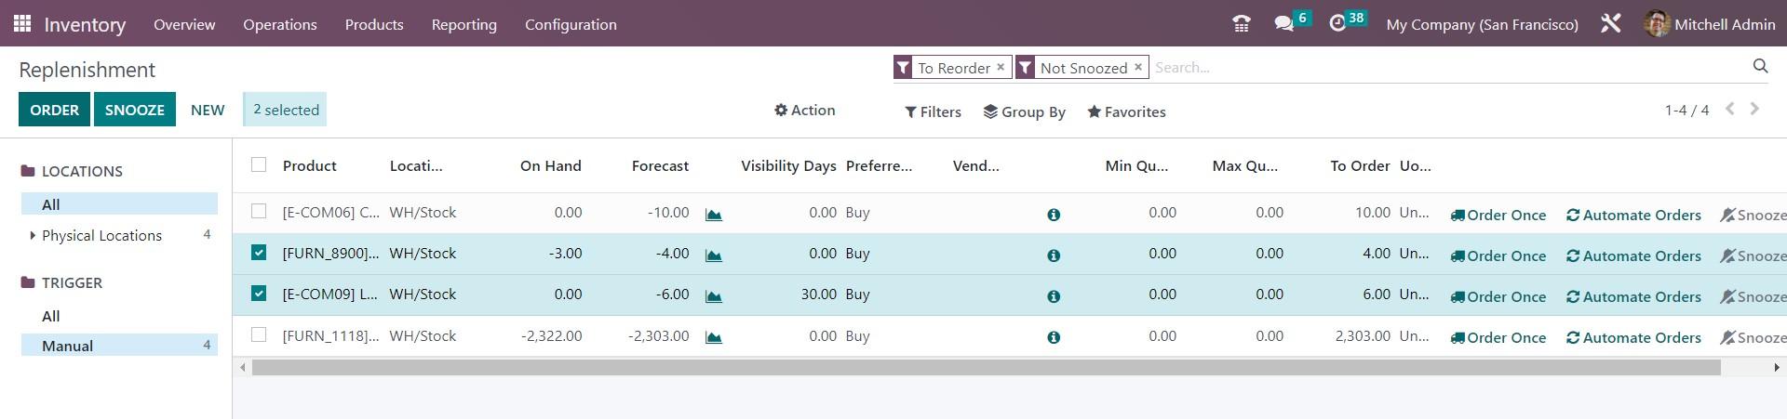This screenshot has height=419, width=1787.
Task: Open the Configuration menu
Action: pyautogui.click(x=571, y=24)
